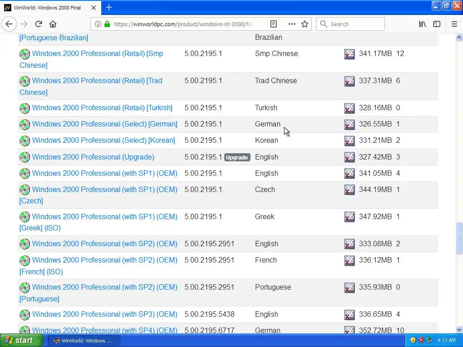Viewport: 463px width, 347px height.
Task: Click red security alert tray icon
Action: pyautogui.click(x=421, y=341)
